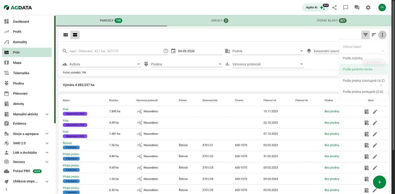Sort by Podle jména vzestupně (A-Z)

click(x=364, y=81)
